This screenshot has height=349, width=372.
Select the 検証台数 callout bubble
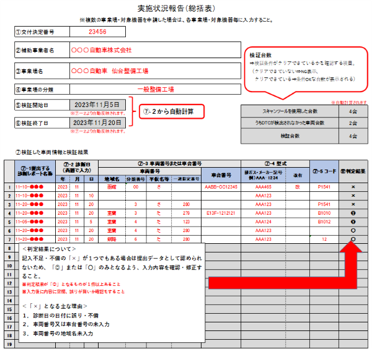point(304,68)
